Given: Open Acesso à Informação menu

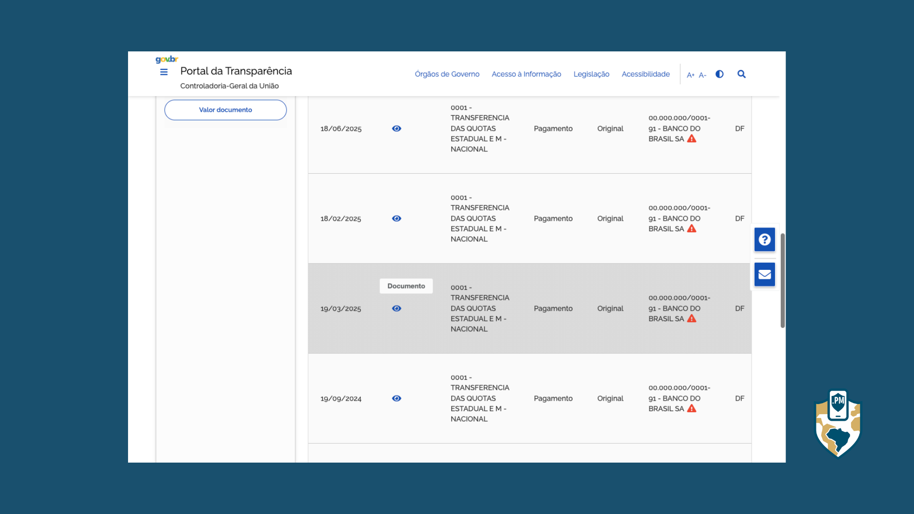Looking at the screenshot, I should 526,74.
